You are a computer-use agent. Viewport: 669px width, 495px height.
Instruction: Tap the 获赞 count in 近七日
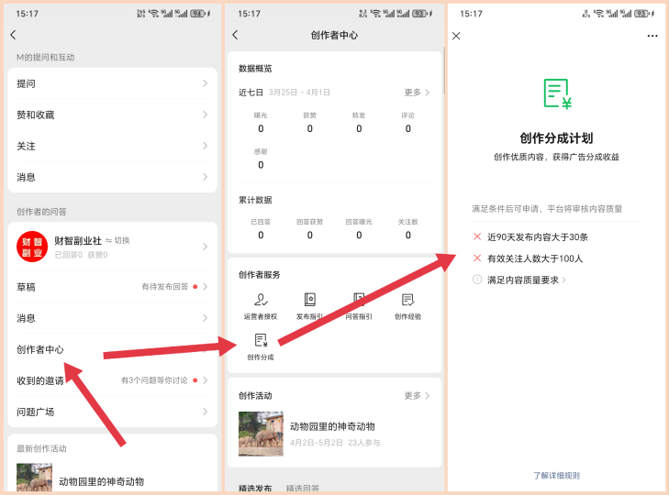310,128
